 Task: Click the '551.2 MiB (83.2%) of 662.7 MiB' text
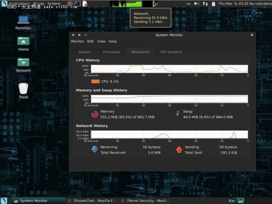click(x=127, y=117)
